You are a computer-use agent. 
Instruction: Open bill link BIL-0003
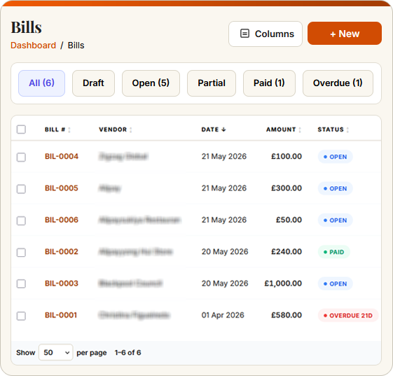coord(62,284)
